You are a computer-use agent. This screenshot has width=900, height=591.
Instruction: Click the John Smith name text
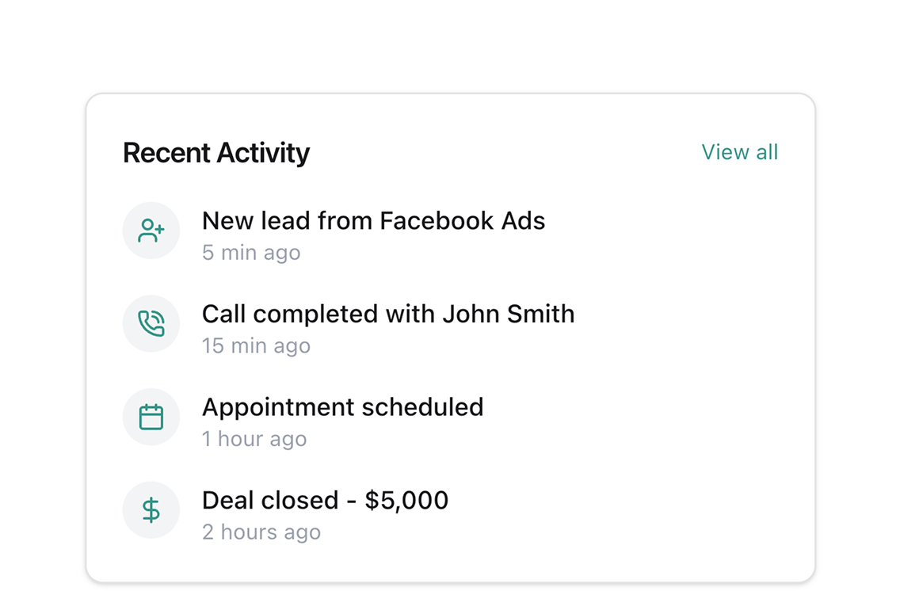coord(509,314)
